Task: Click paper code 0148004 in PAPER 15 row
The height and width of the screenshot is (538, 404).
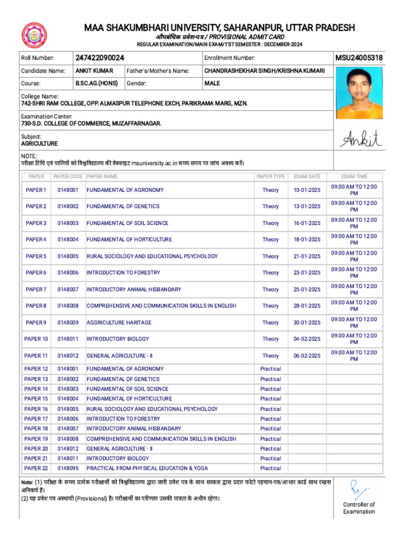Action: 68,399
